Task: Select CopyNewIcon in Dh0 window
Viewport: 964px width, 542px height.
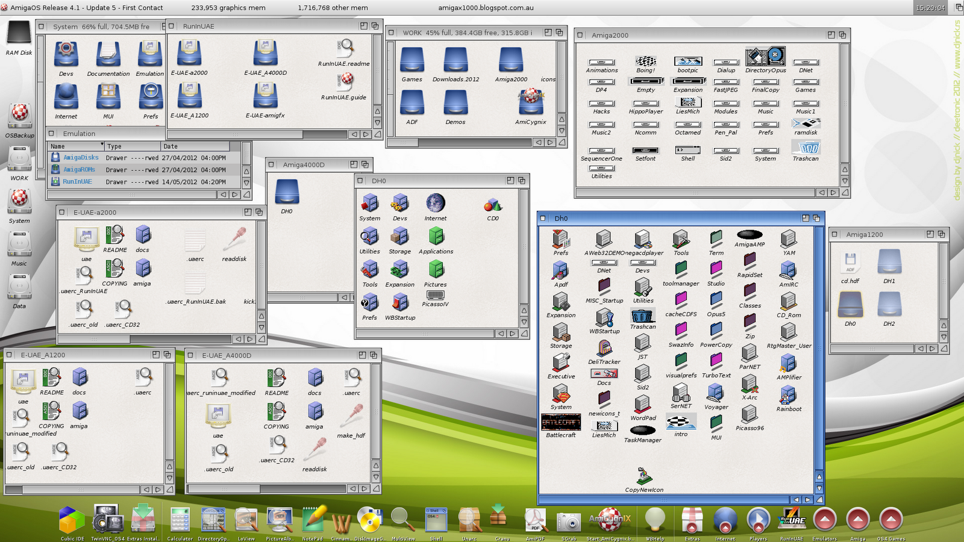Action: pos(644,476)
